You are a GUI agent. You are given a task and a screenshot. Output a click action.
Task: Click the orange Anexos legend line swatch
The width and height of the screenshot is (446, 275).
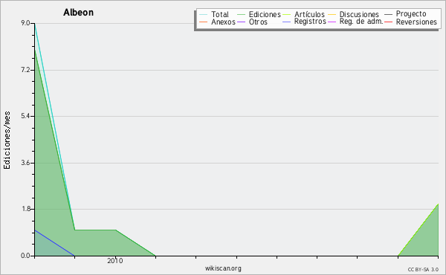(203, 22)
